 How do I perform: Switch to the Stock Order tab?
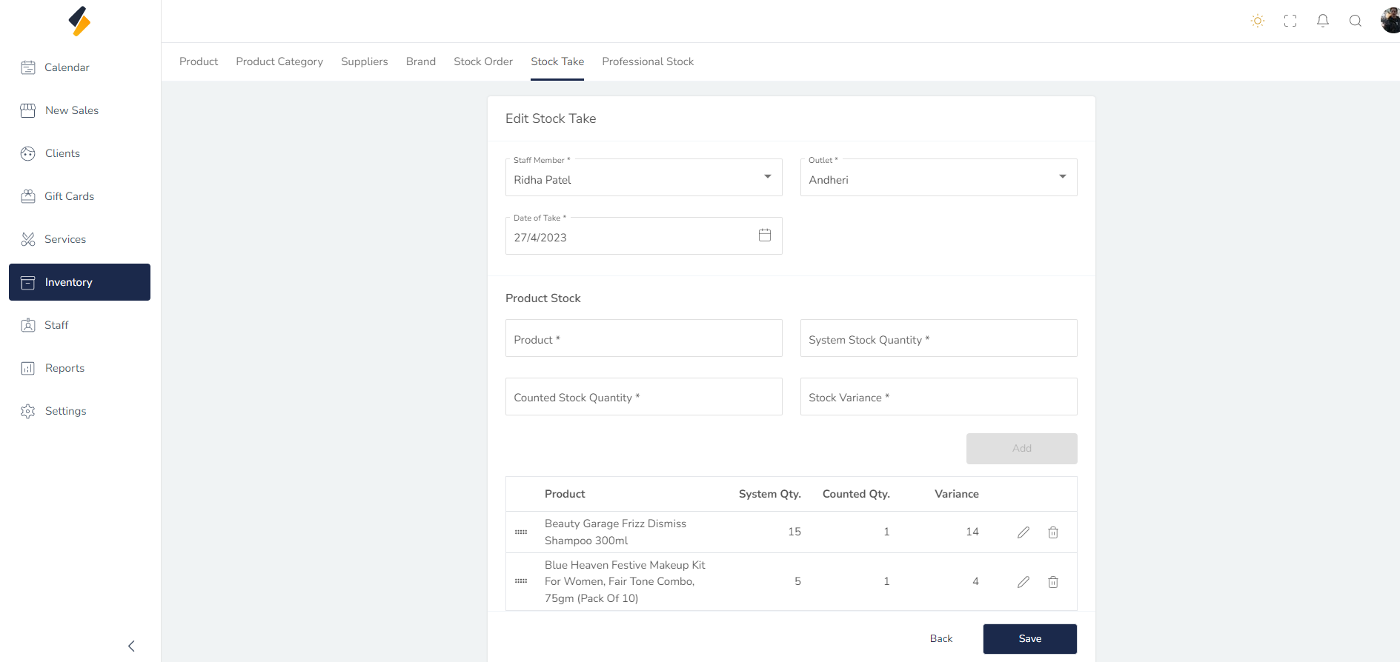[482, 61]
